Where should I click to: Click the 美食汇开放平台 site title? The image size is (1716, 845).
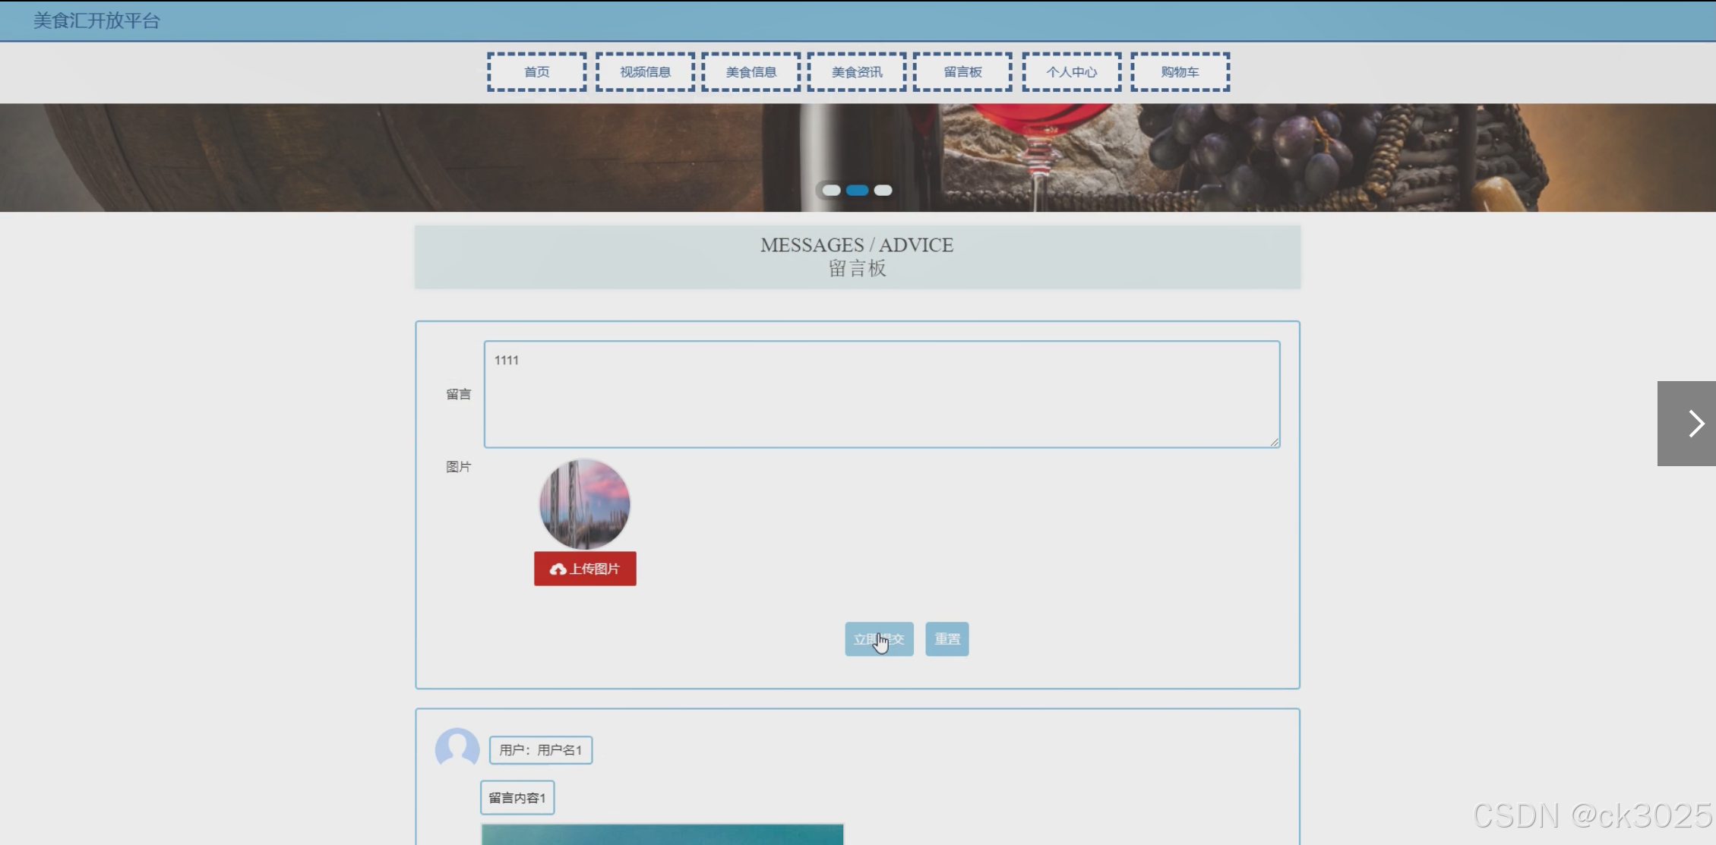coord(96,20)
